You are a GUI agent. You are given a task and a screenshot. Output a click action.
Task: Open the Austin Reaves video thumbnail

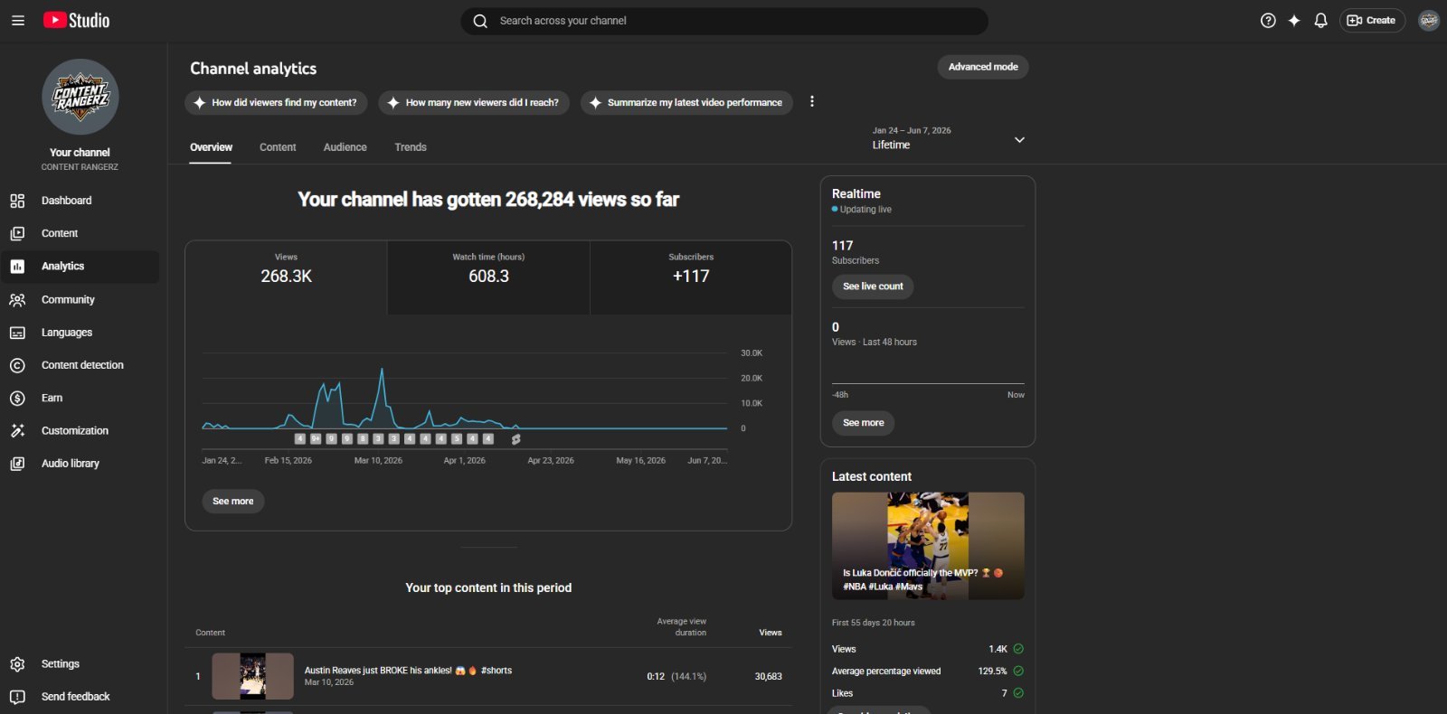click(x=253, y=676)
